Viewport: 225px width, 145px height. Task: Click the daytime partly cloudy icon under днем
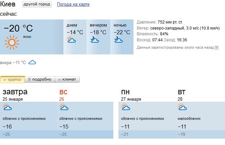(x=71, y=39)
